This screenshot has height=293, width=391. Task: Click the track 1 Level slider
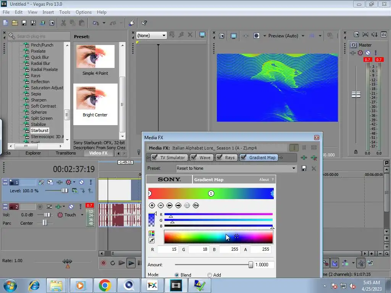click(x=64, y=191)
